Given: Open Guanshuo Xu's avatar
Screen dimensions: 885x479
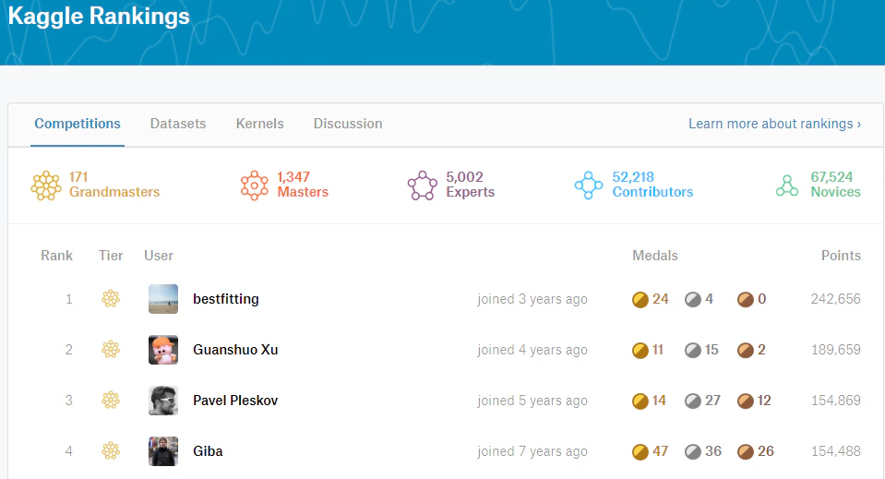Looking at the screenshot, I should (163, 350).
